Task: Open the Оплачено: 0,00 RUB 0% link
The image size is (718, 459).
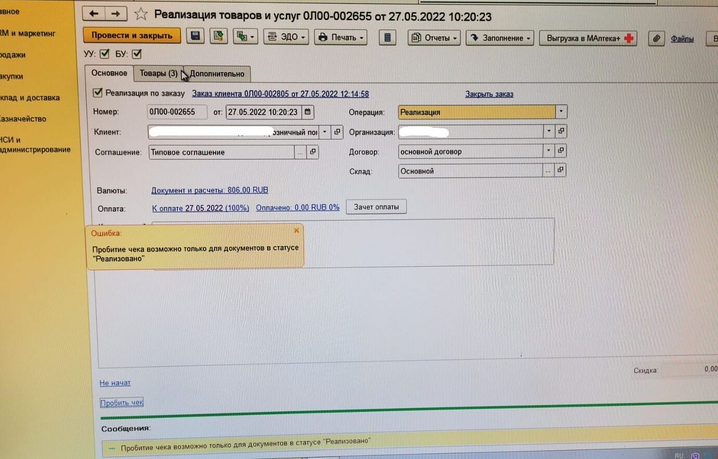Action: point(298,208)
